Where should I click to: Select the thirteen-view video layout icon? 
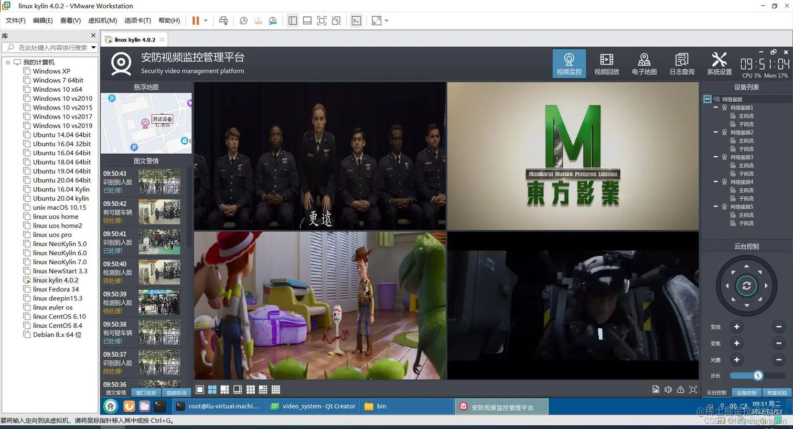263,390
